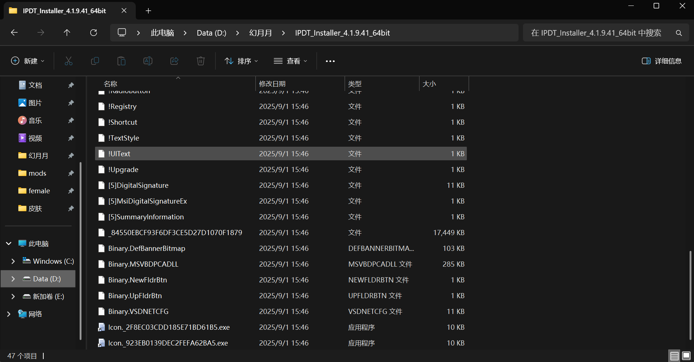694x362 pixels.
Task: Select the Icon._2F8EC03CDD185E71BD61B5.exe file
Action: click(x=281, y=327)
